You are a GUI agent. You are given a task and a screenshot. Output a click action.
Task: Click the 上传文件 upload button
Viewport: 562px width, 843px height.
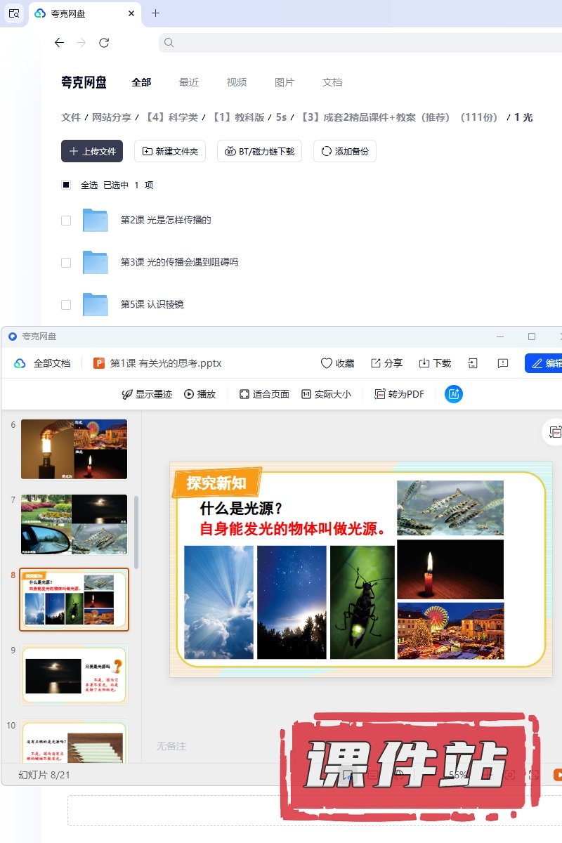click(x=92, y=151)
